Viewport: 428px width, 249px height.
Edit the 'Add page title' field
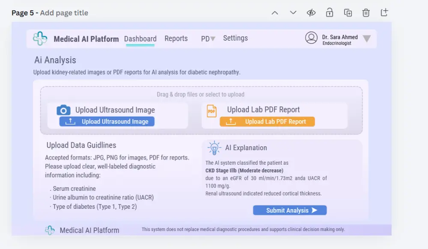(x=64, y=13)
